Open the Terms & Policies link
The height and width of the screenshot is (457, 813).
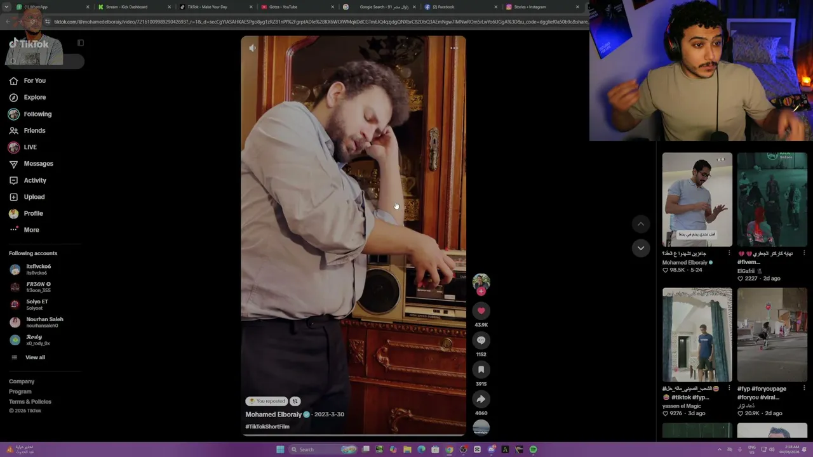point(30,402)
